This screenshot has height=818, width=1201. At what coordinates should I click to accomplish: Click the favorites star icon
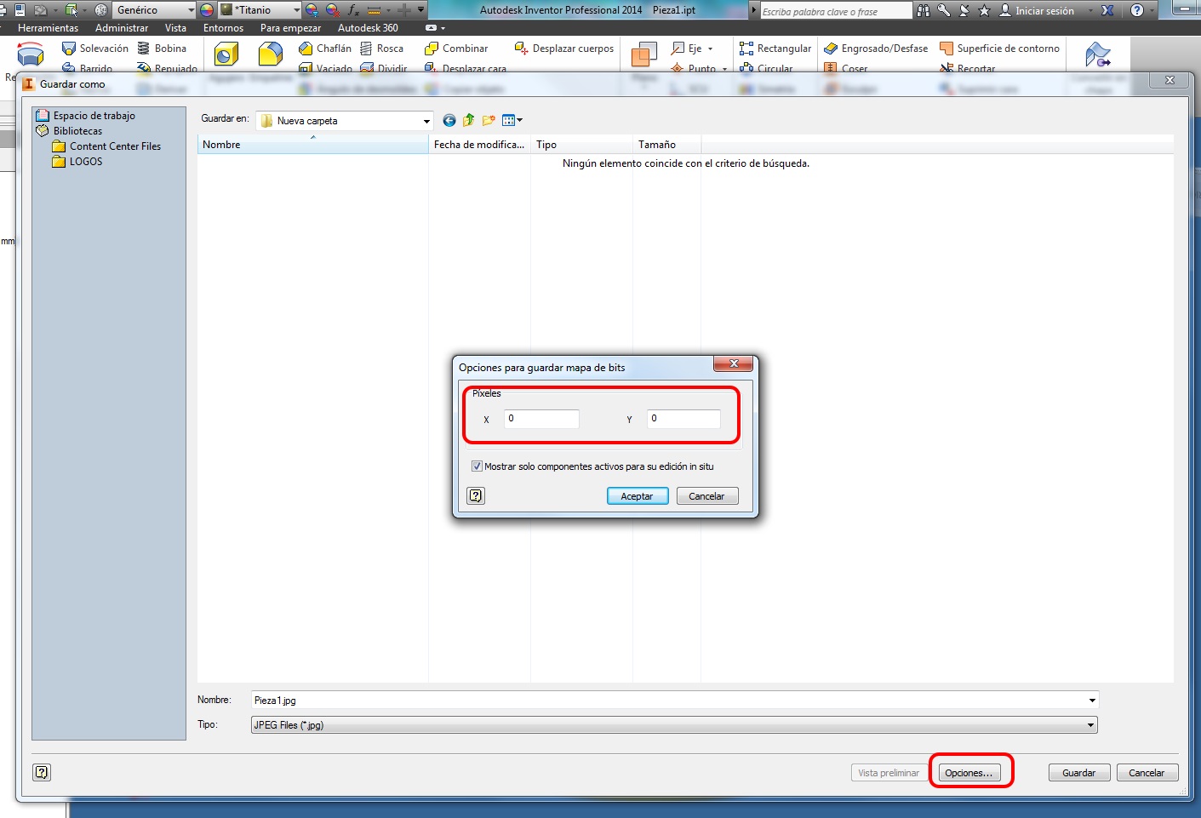click(x=985, y=10)
